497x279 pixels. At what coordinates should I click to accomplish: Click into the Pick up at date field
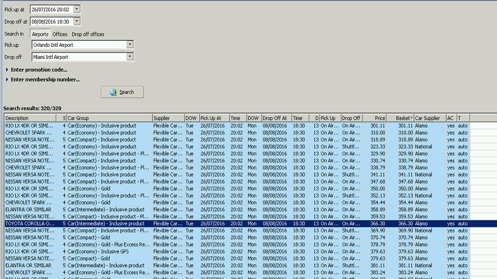pos(51,9)
